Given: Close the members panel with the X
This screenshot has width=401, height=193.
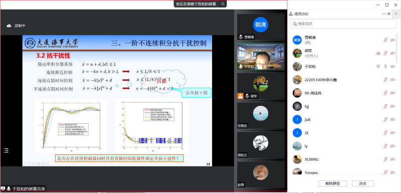Looking at the screenshot, I should tap(389, 14).
